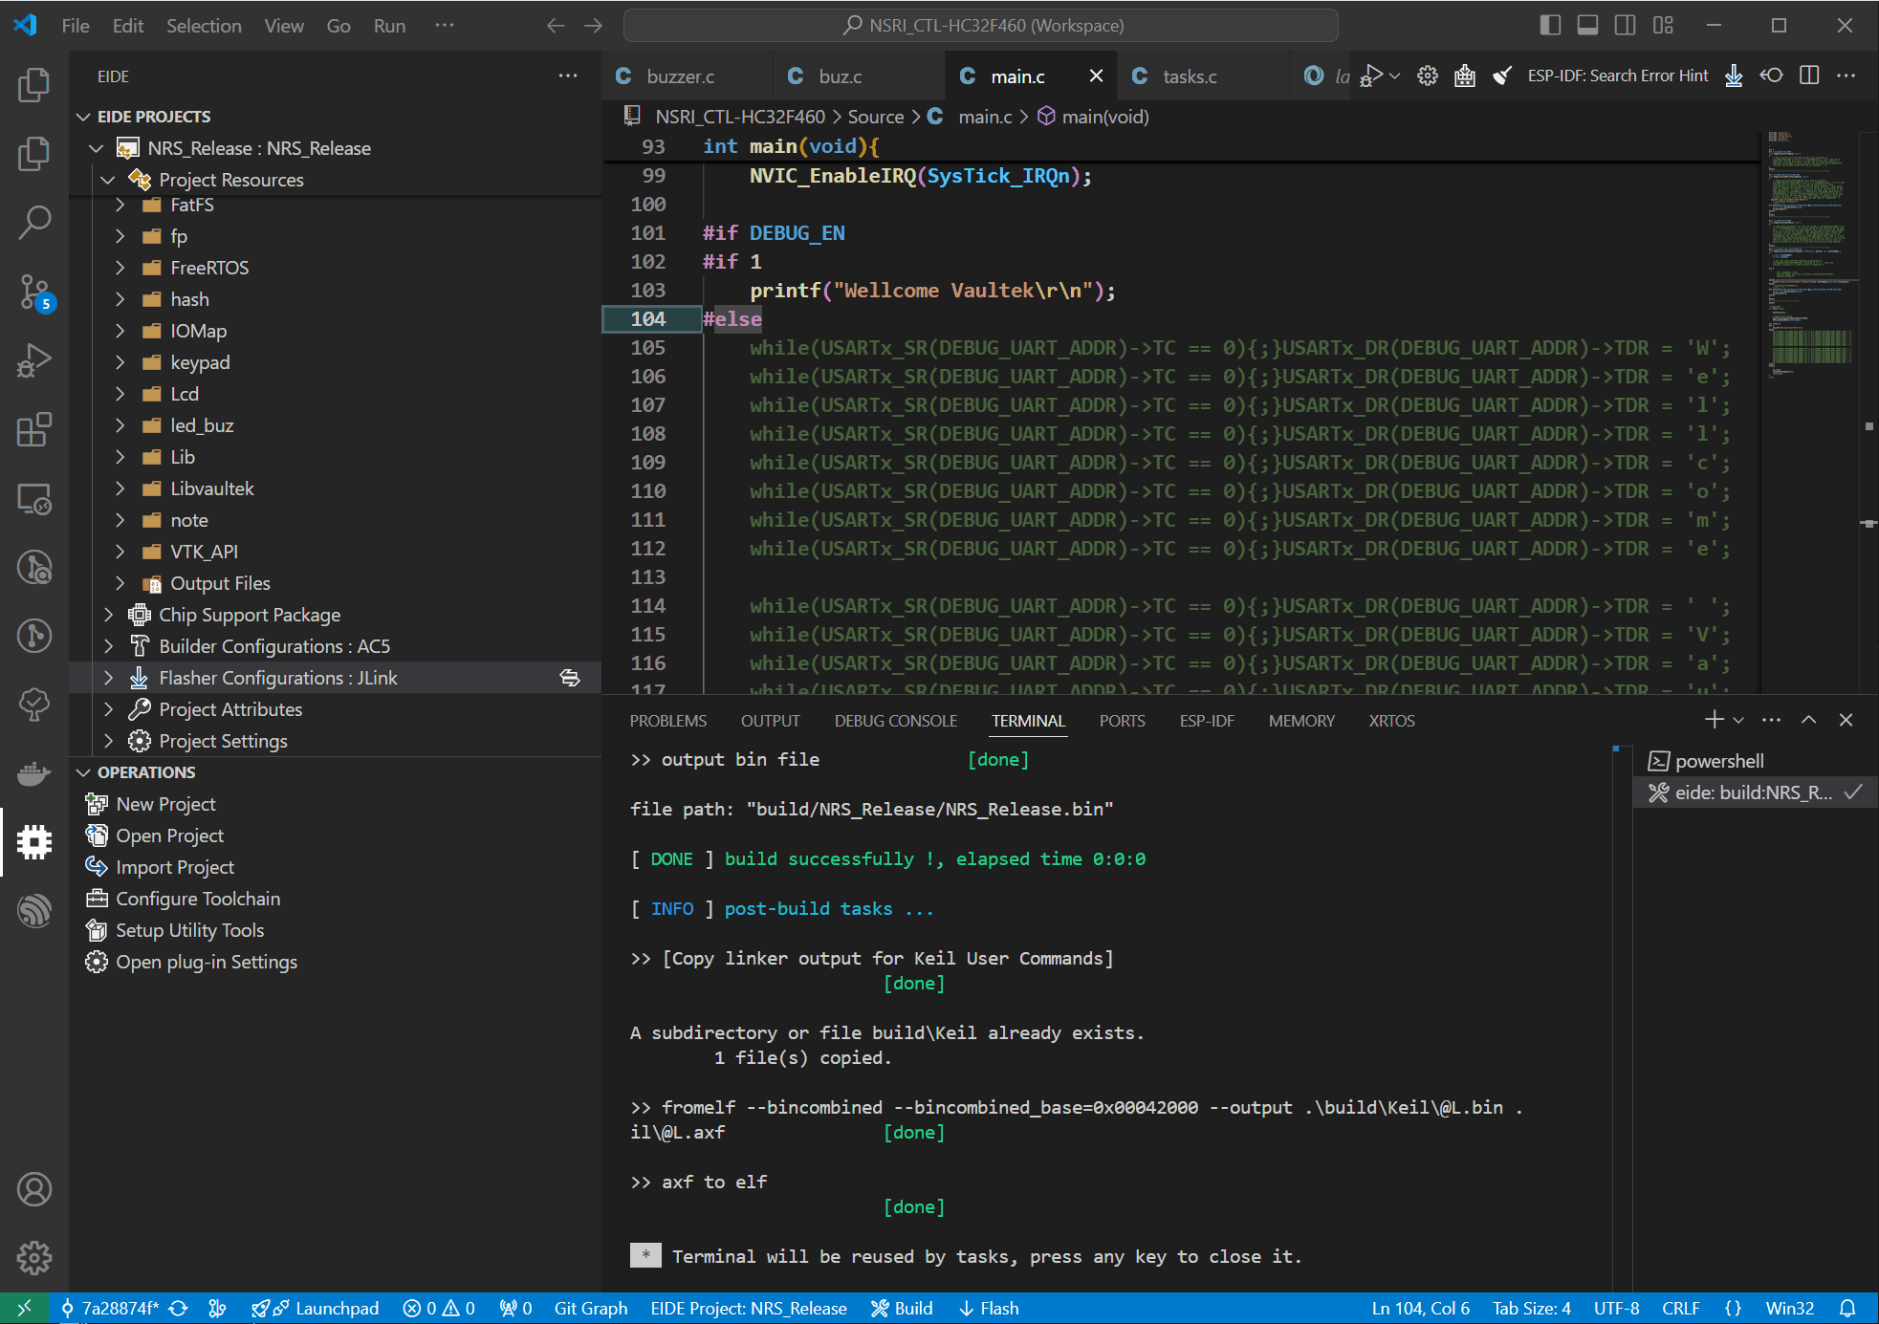Close the terminal panel
The width and height of the screenshot is (1879, 1324).
(1846, 720)
